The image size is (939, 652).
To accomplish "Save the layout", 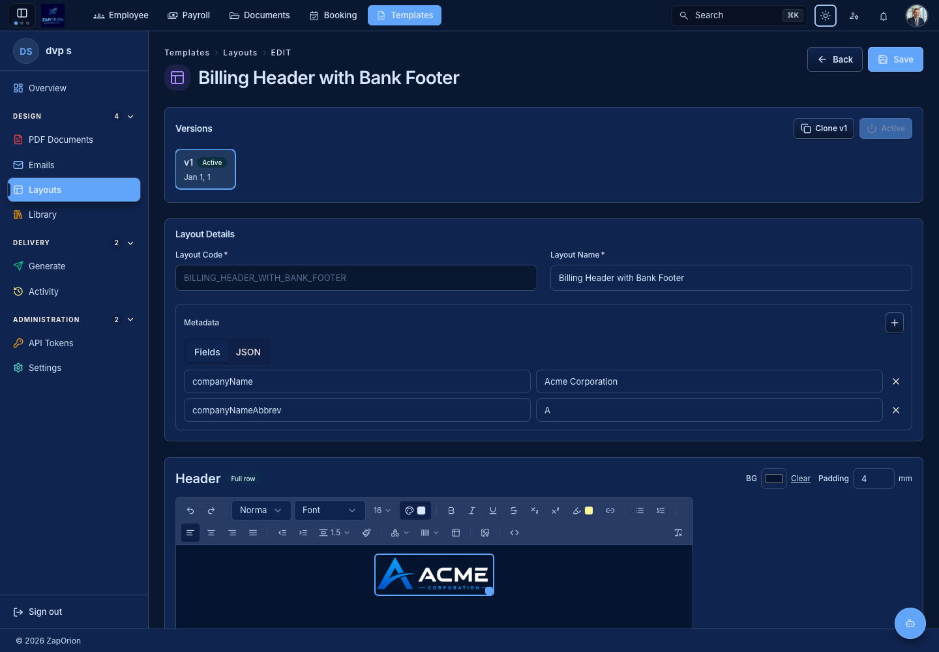I will point(895,59).
